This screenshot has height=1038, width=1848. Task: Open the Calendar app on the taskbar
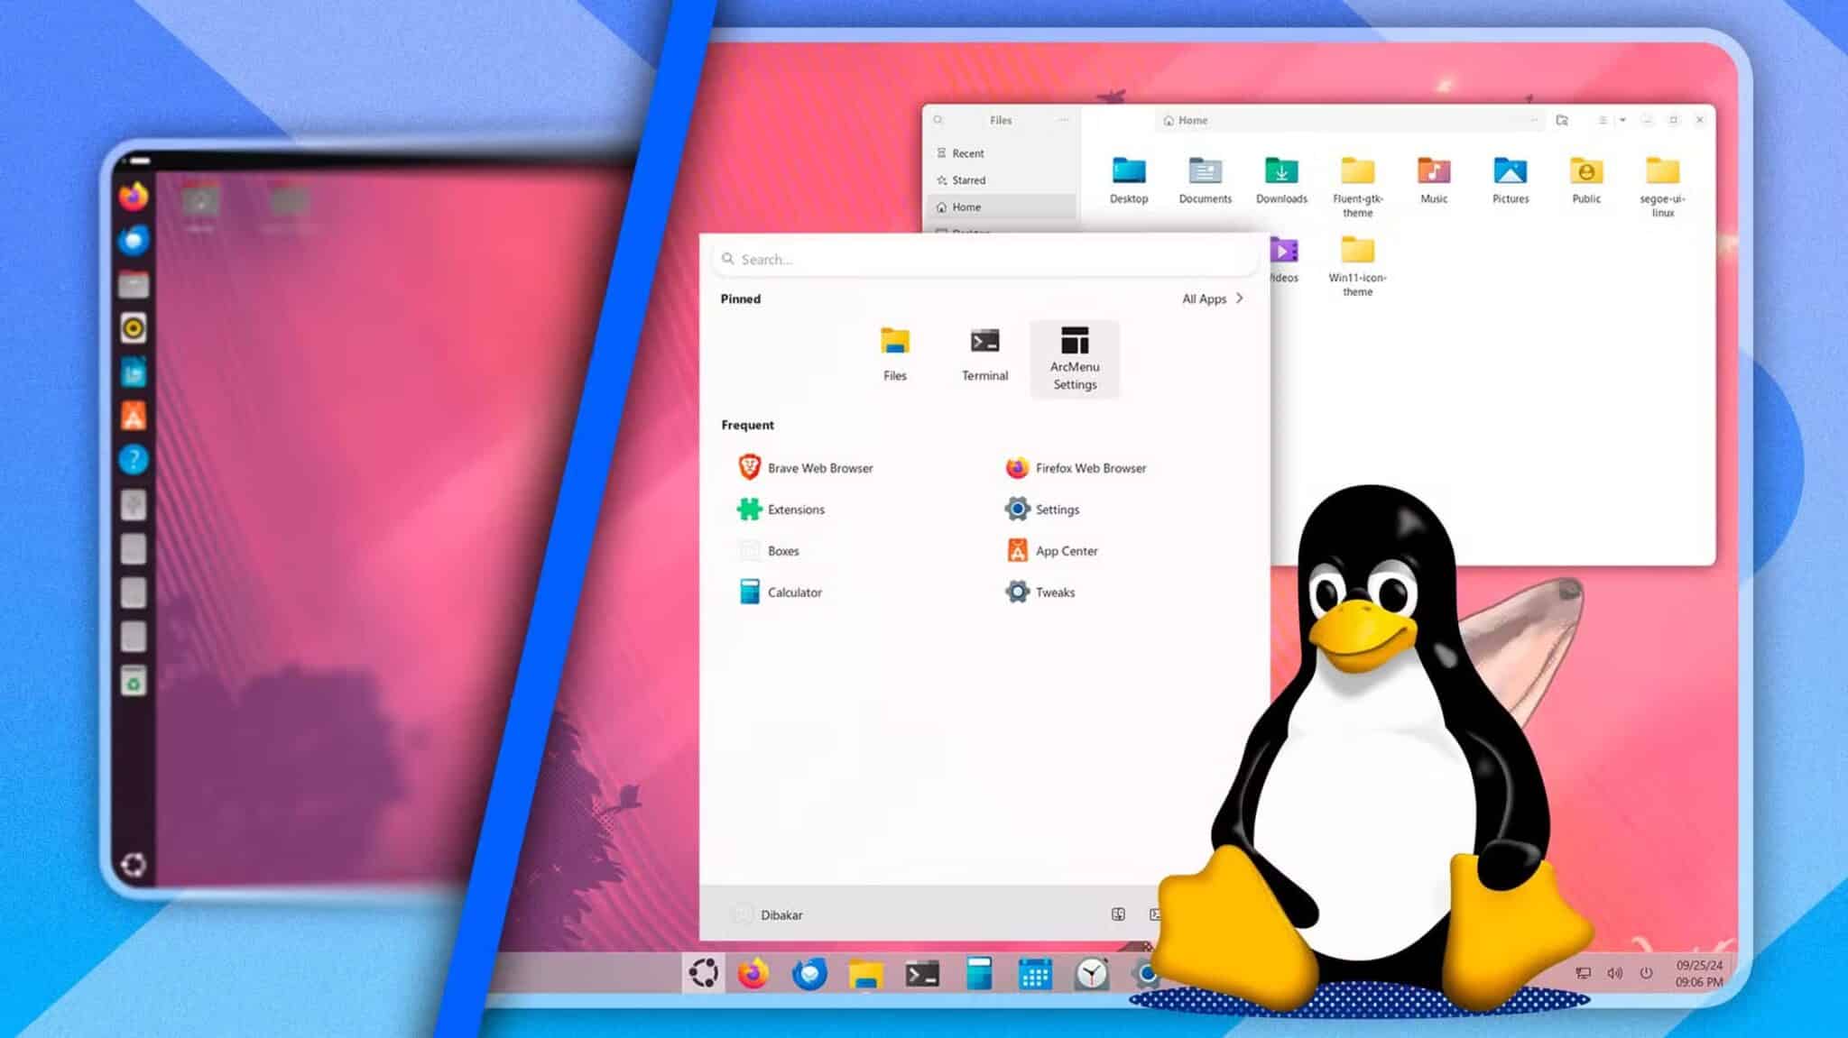click(x=1035, y=974)
